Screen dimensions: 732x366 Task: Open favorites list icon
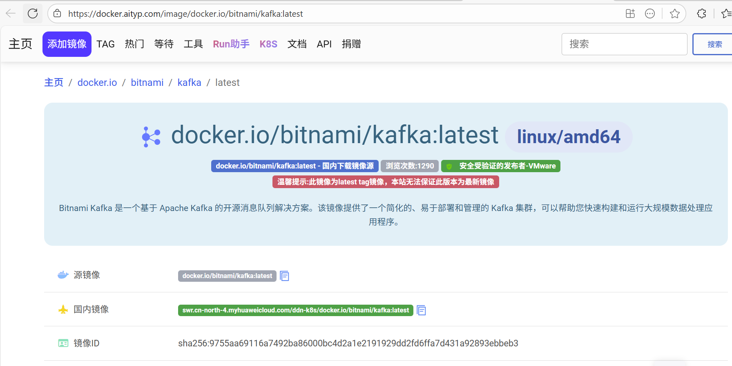coord(726,13)
